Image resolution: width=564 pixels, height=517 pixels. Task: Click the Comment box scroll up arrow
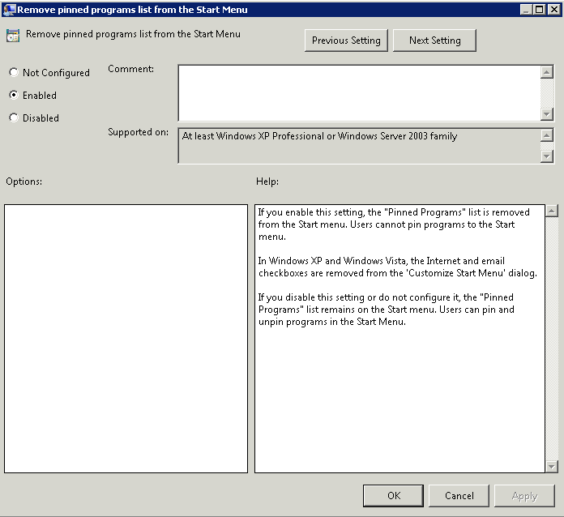(x=546, y=72)
